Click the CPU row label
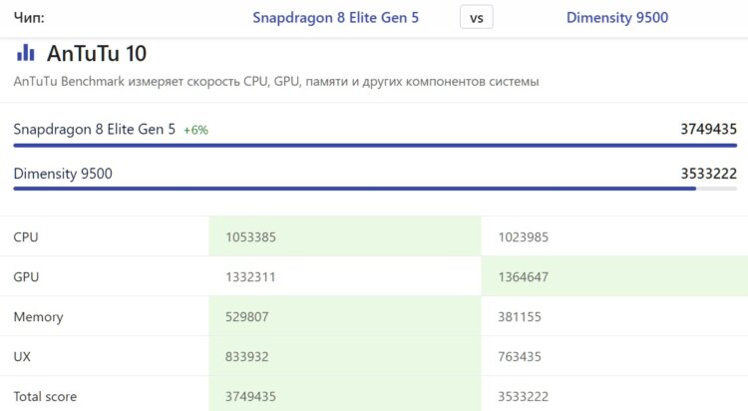 tap(26, 237)
